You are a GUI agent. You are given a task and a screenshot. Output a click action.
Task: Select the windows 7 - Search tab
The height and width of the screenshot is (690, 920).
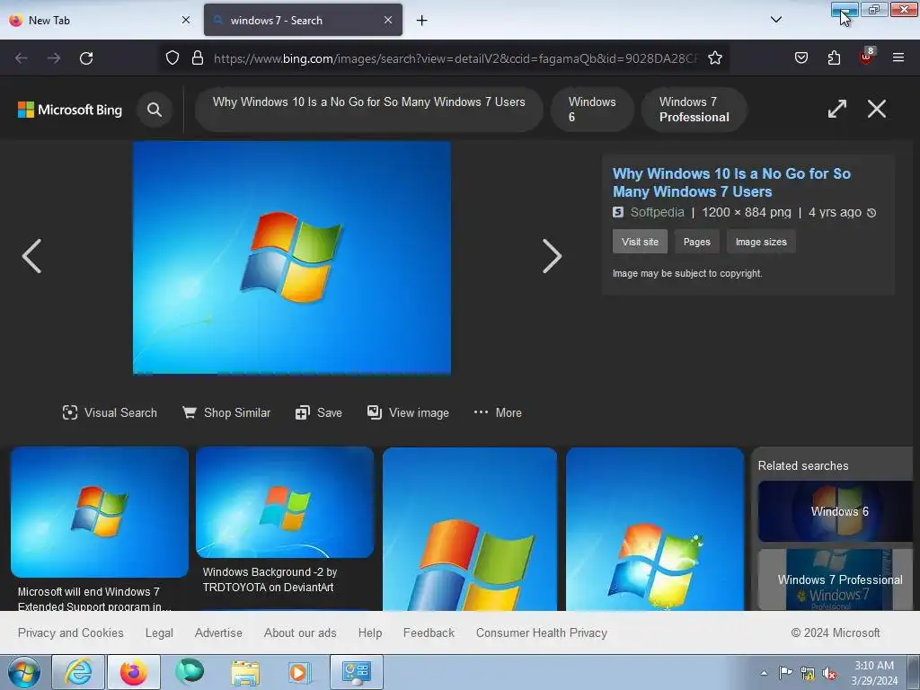(303, 20)
